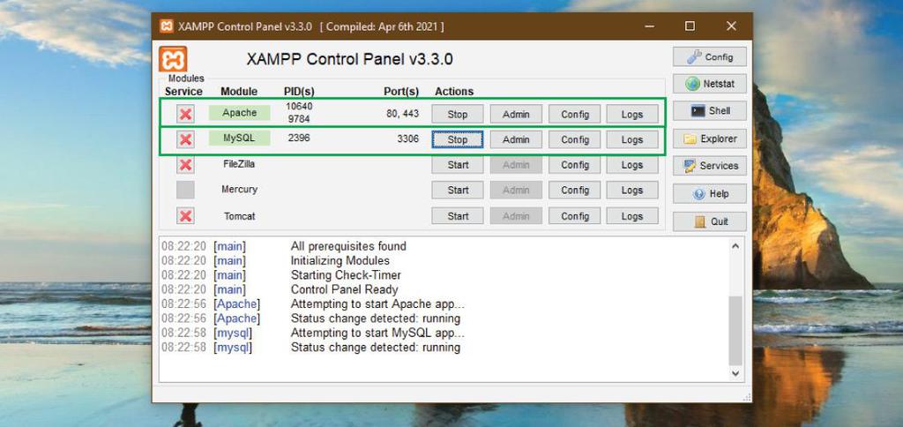Open FileZilla row Config button
Viewport: 903px width, 427px height.
[x=575, y=165]
